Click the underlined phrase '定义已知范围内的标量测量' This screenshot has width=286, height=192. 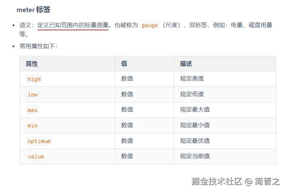73,25
